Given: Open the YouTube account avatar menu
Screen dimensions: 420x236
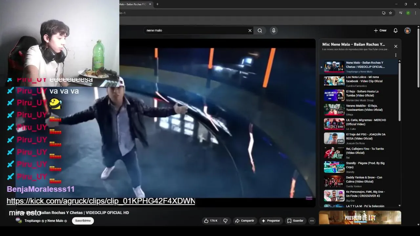Looking at the screenshot, I should tap(408, 30).
